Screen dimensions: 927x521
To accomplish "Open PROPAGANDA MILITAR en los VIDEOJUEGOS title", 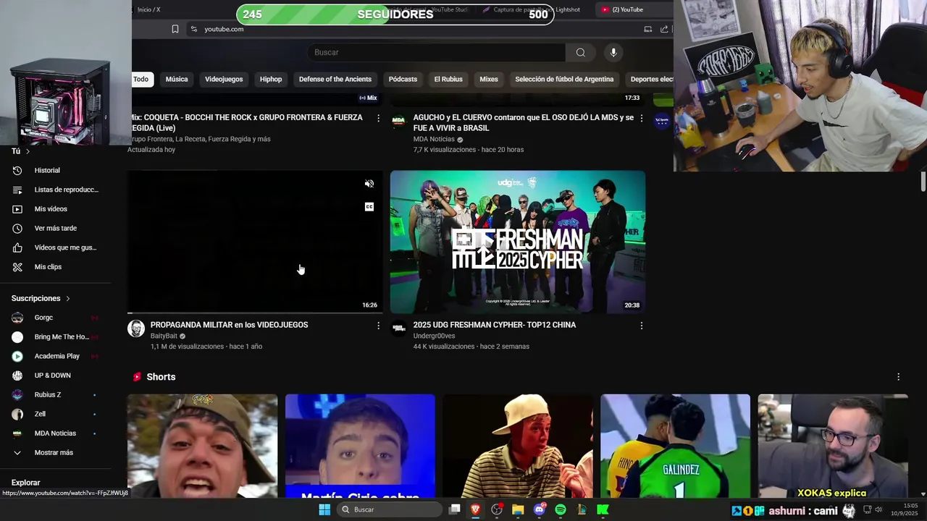I will 229,325.
